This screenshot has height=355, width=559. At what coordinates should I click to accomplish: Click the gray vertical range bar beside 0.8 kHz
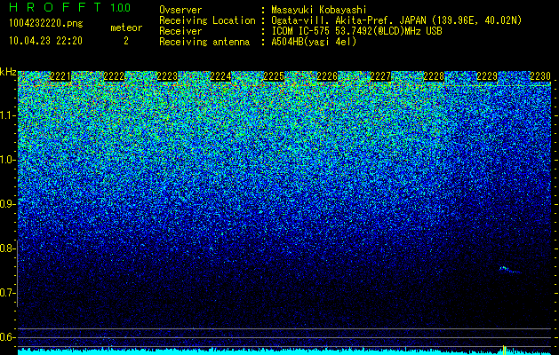point(18,273)
